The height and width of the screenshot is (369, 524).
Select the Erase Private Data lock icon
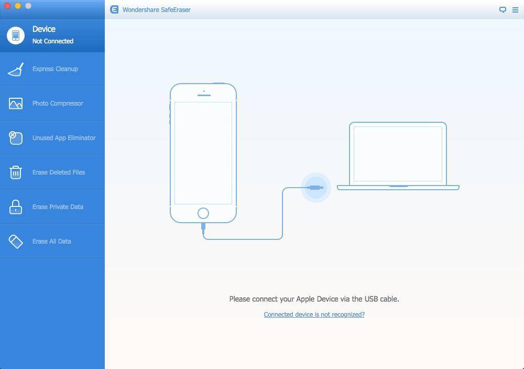(x=16, y=206)
